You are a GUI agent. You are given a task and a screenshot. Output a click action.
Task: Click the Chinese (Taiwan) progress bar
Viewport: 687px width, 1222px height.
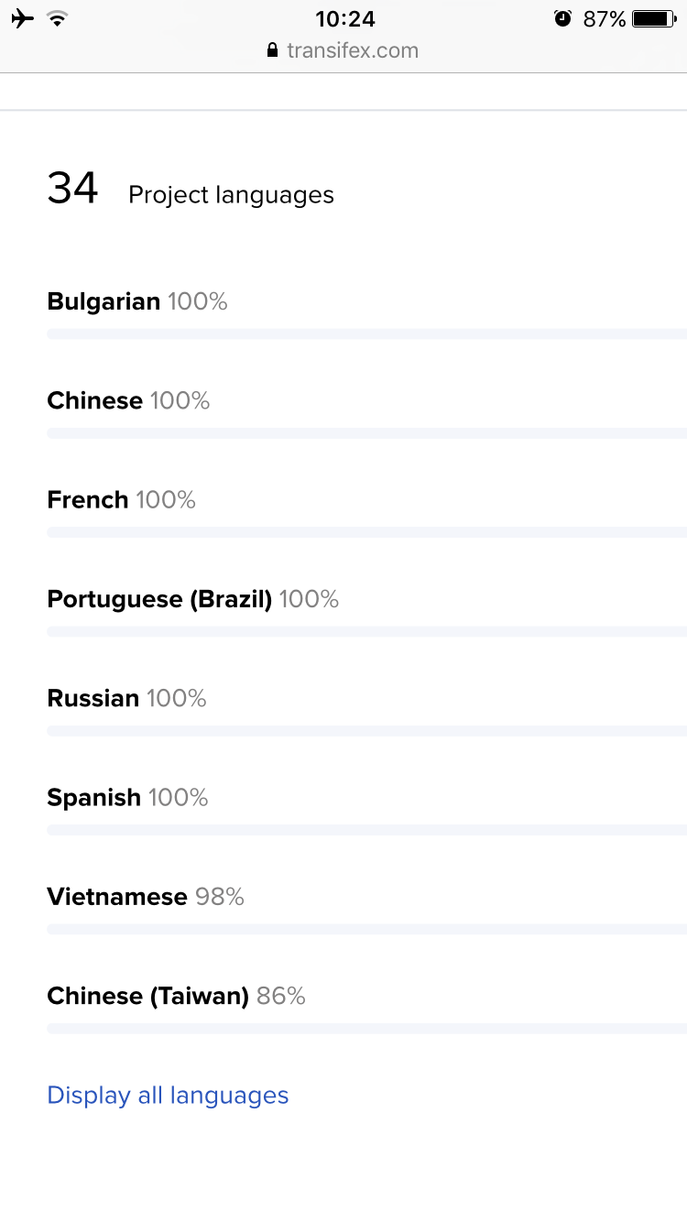(x=366, y=1029)
